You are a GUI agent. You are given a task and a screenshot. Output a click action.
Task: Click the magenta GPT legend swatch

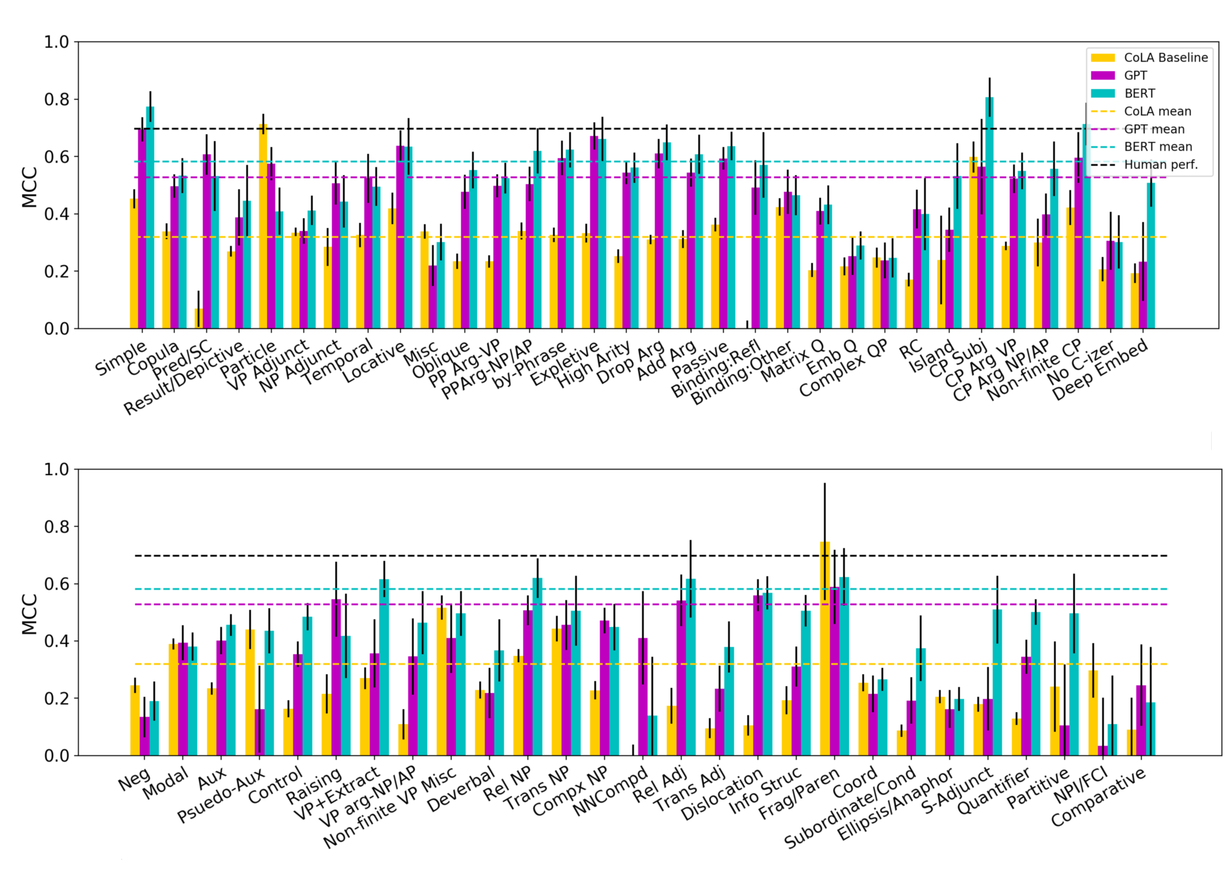pyautogui.click(x=1103, y=75)
